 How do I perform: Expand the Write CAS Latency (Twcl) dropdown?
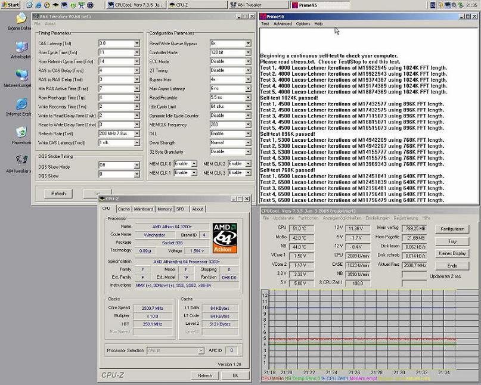pos(137,142)
